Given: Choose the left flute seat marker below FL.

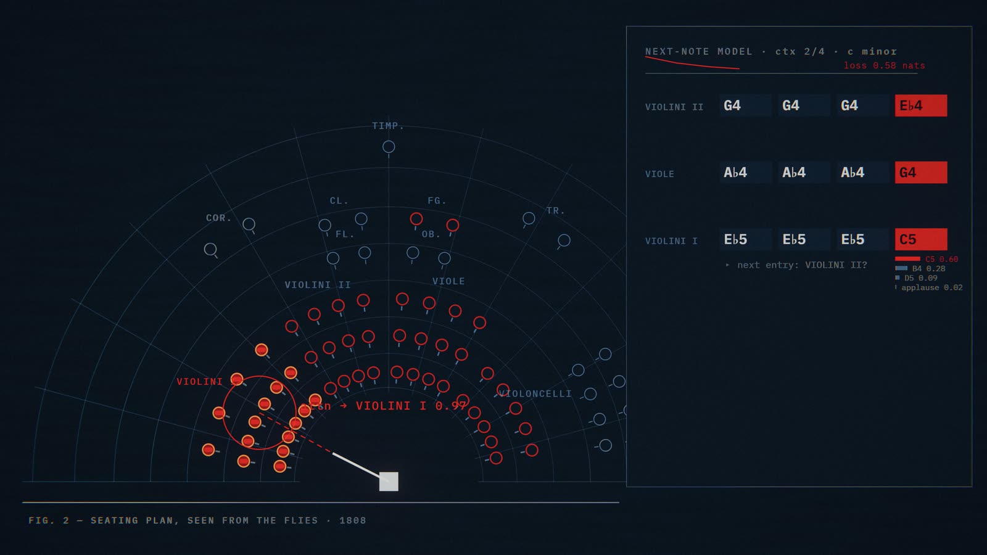Looking at the screenshot, I should point(333,258).
